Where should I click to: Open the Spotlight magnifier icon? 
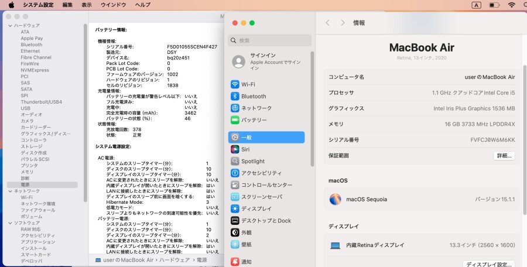(x=235, y=161)
